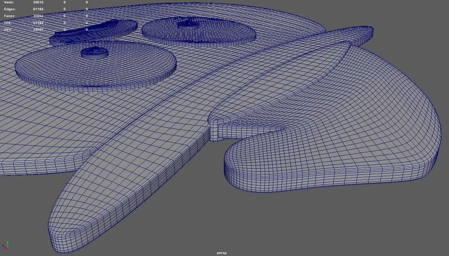The image size is (449, 256).
Task: Select the small knob on the right disc
Action: tap(188, 25)
